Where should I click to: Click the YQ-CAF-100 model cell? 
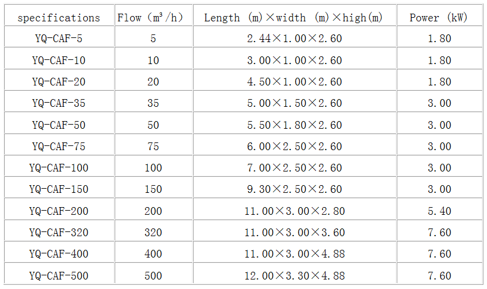pos(59,168)
